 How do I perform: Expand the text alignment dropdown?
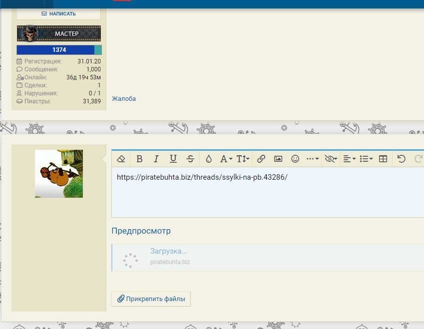[350, 159]
